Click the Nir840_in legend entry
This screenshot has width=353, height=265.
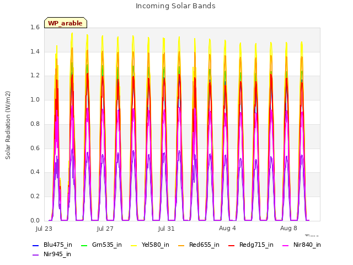(302, 245)
